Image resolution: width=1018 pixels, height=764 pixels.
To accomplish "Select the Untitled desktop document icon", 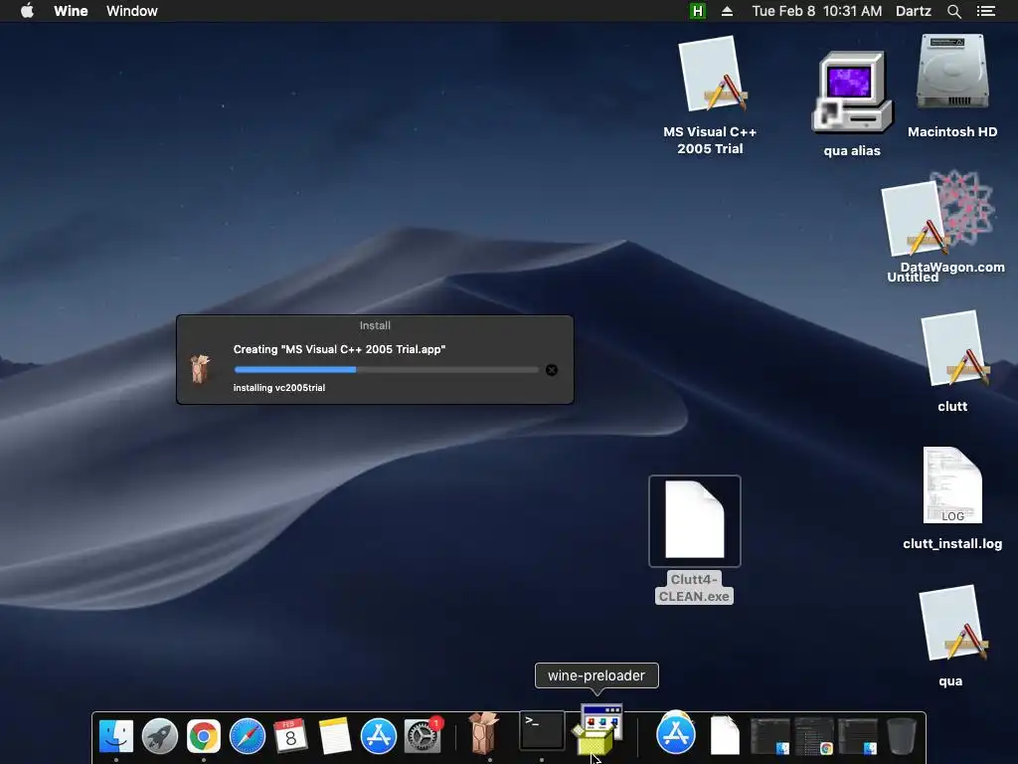I will coord(915,219).
